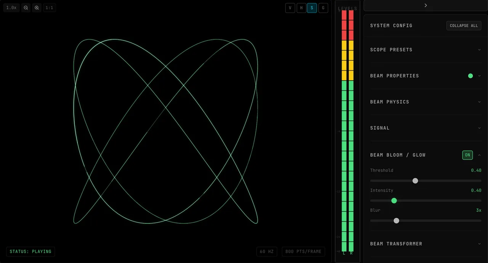Click the 60 HZ refresh rate badge

(267, 252)
